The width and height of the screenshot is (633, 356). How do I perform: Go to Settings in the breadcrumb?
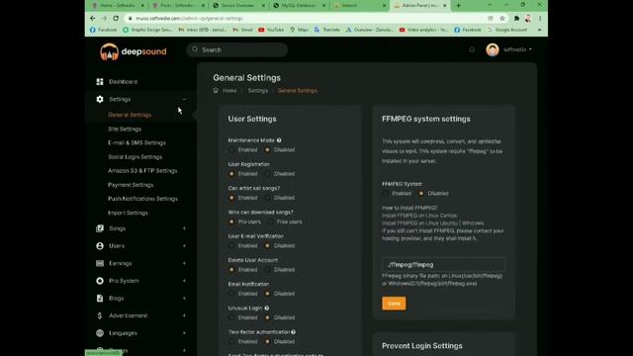(x=257, y=91)
